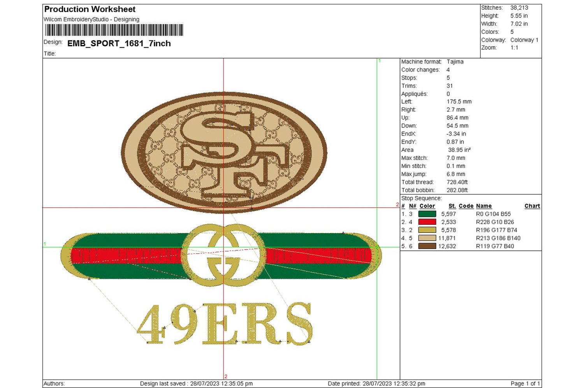Viewport: 584px width, 388px height.
Task: Click the "Stop Sequence:" heading
Action: coord(422,198)
